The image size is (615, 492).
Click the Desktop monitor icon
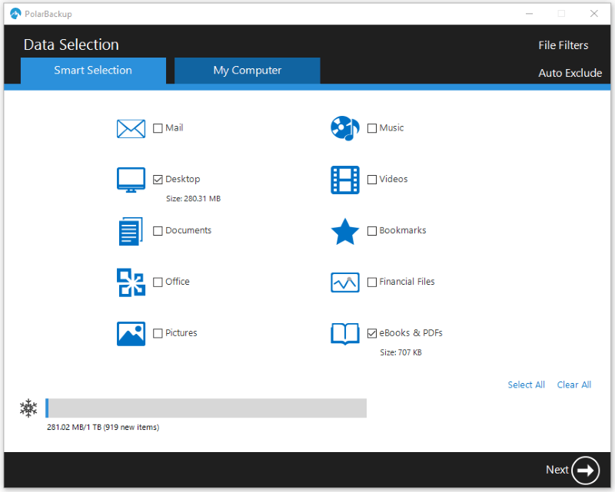(131, 180)
